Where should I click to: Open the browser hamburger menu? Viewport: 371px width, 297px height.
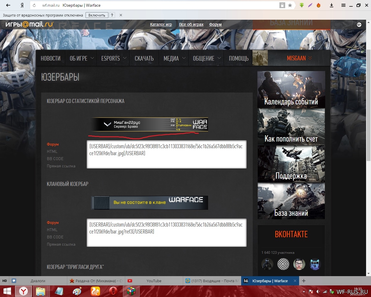pyautogui.click(x=343, y=5)
